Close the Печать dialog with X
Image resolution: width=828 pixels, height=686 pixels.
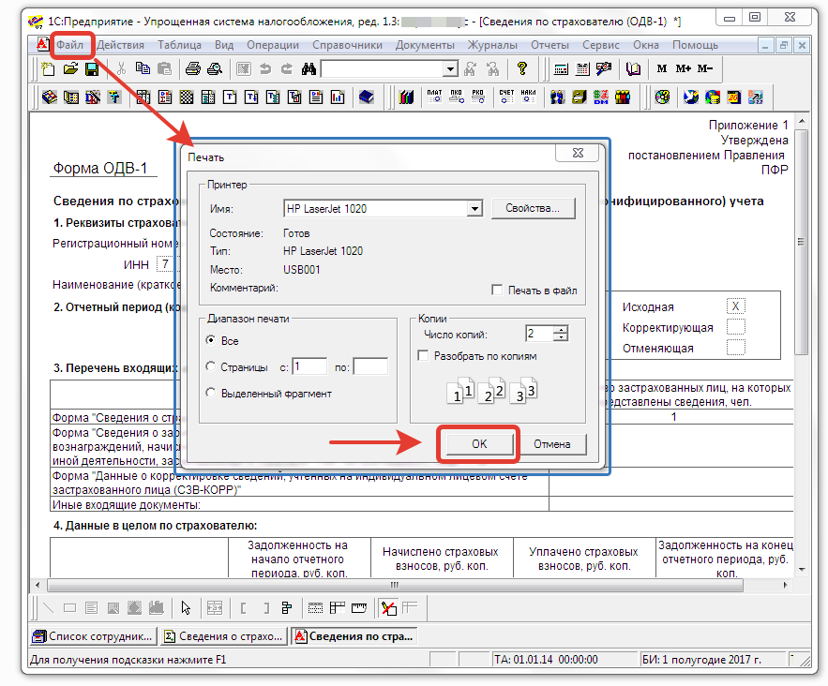coord(578,153)
